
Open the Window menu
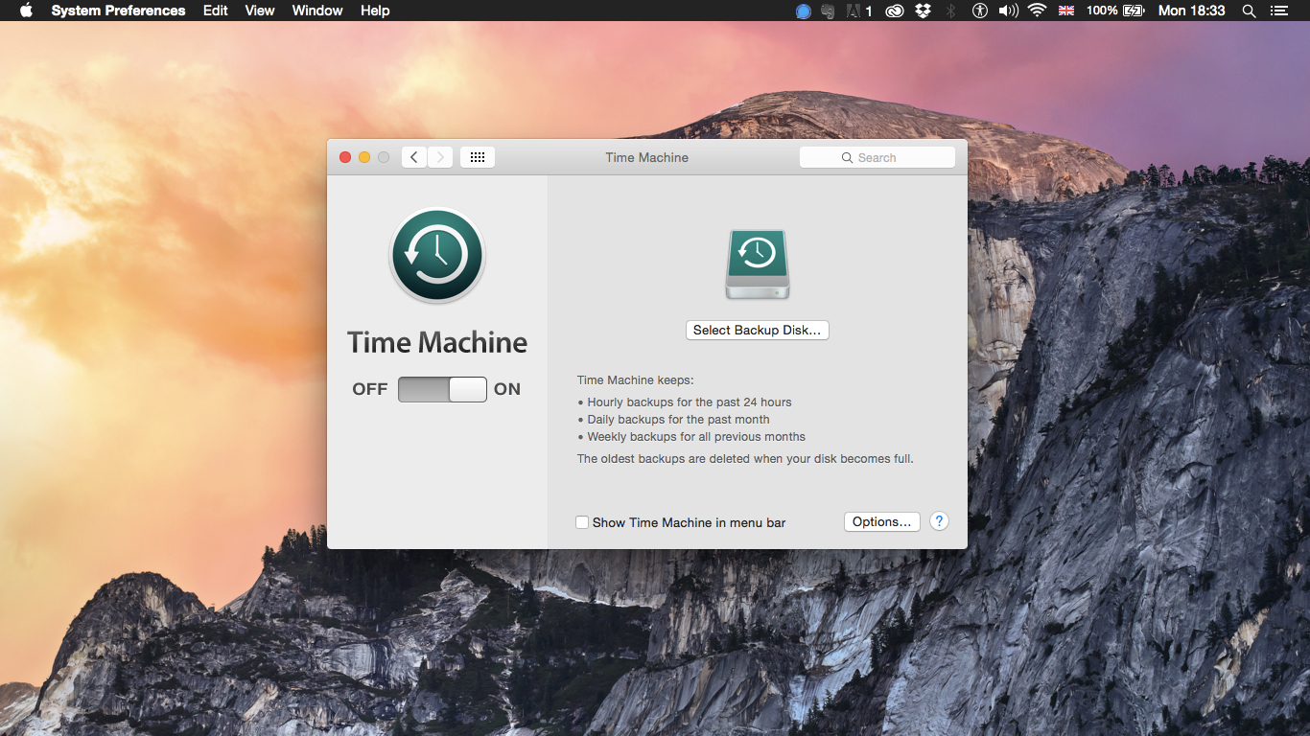(317, 11)
